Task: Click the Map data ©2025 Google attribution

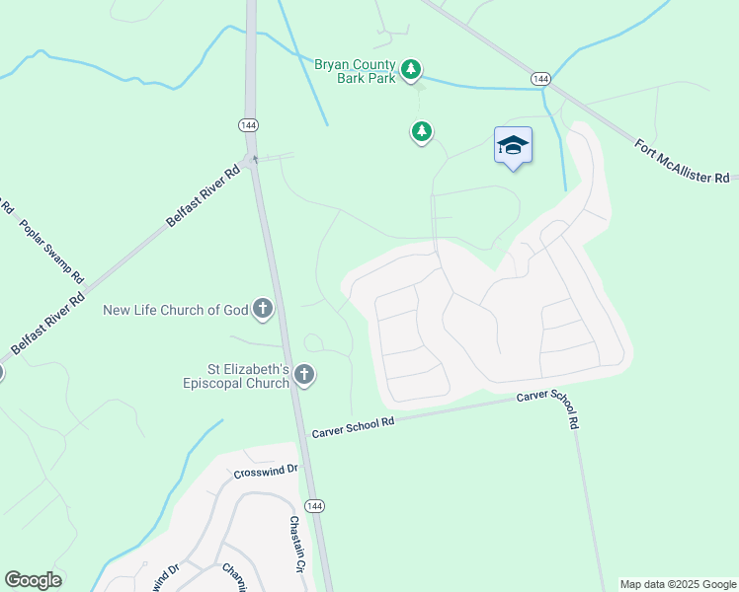Action: pyautogui.click(x=678, y=584)
